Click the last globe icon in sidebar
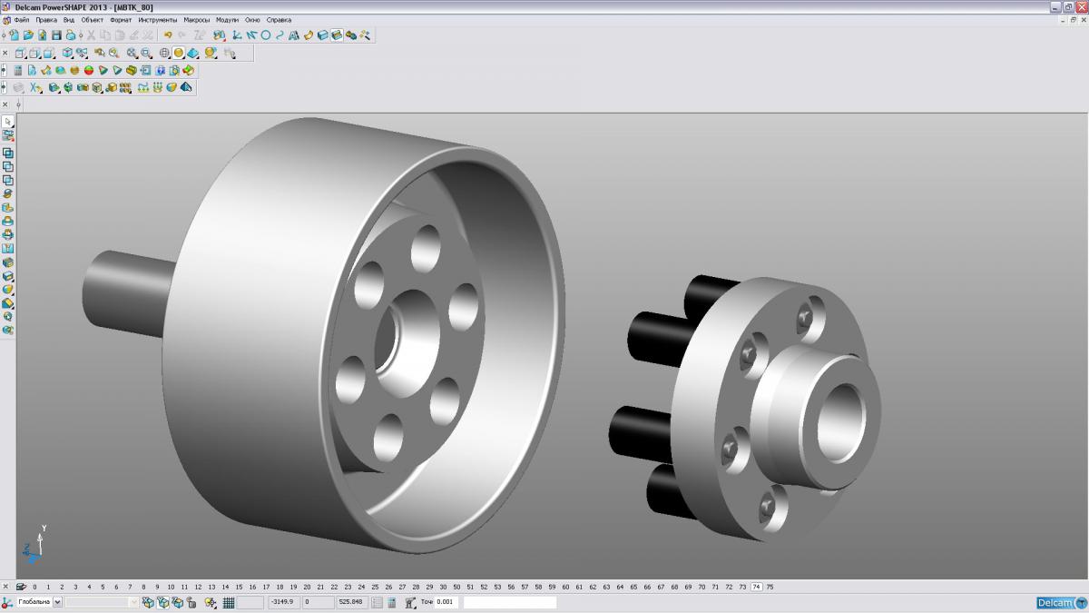The image size is (1089, 613). click(x=8, y=330)
